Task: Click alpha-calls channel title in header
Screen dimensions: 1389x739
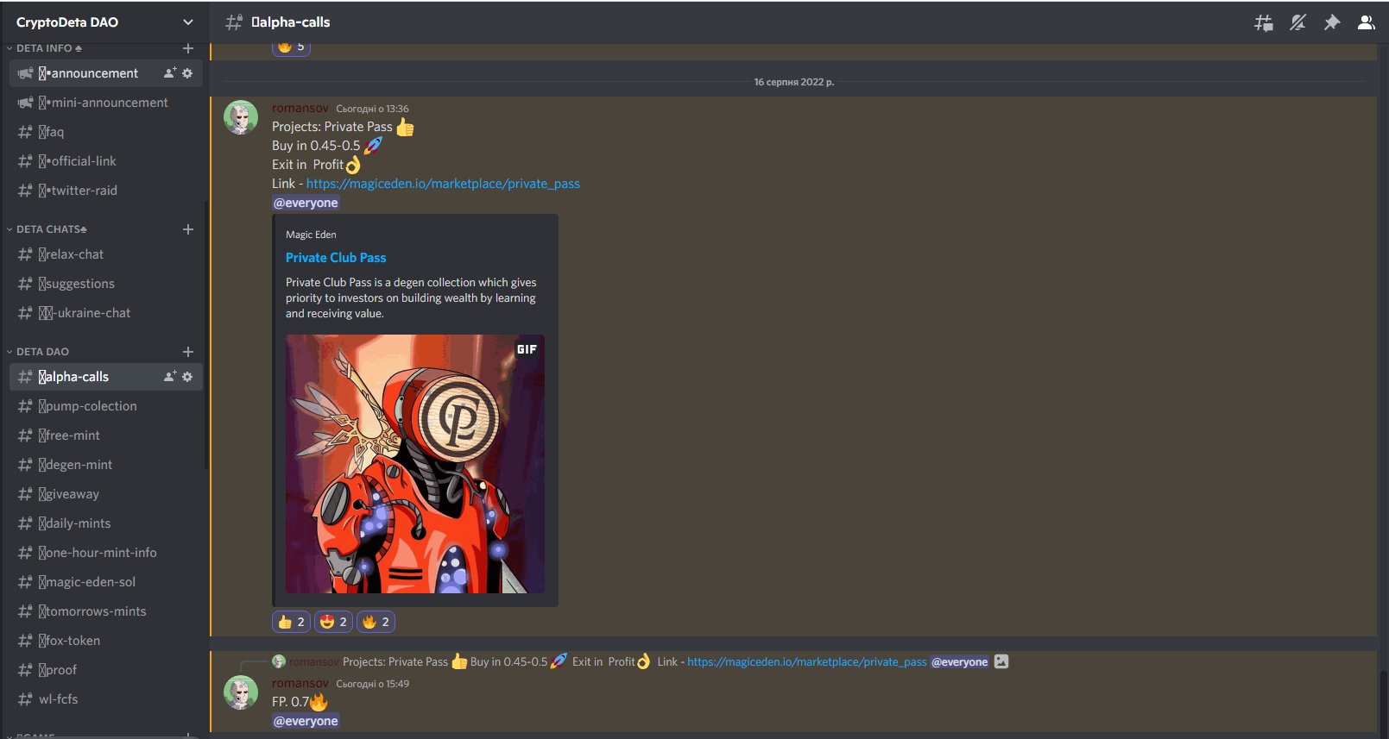Action: pos(290,22)
